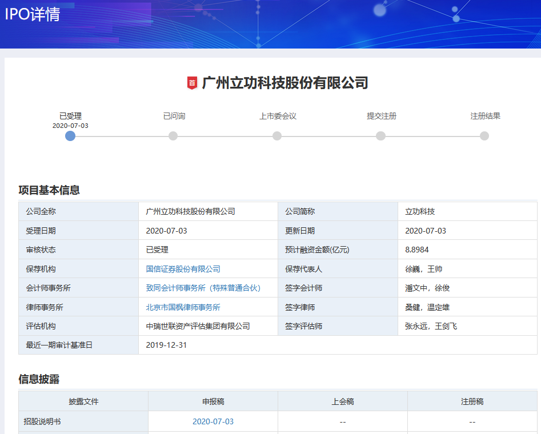The height and width of the screenshot is (434, 541).
Task: Click the 会计师事务所 field label
Action: click(49, 288)
